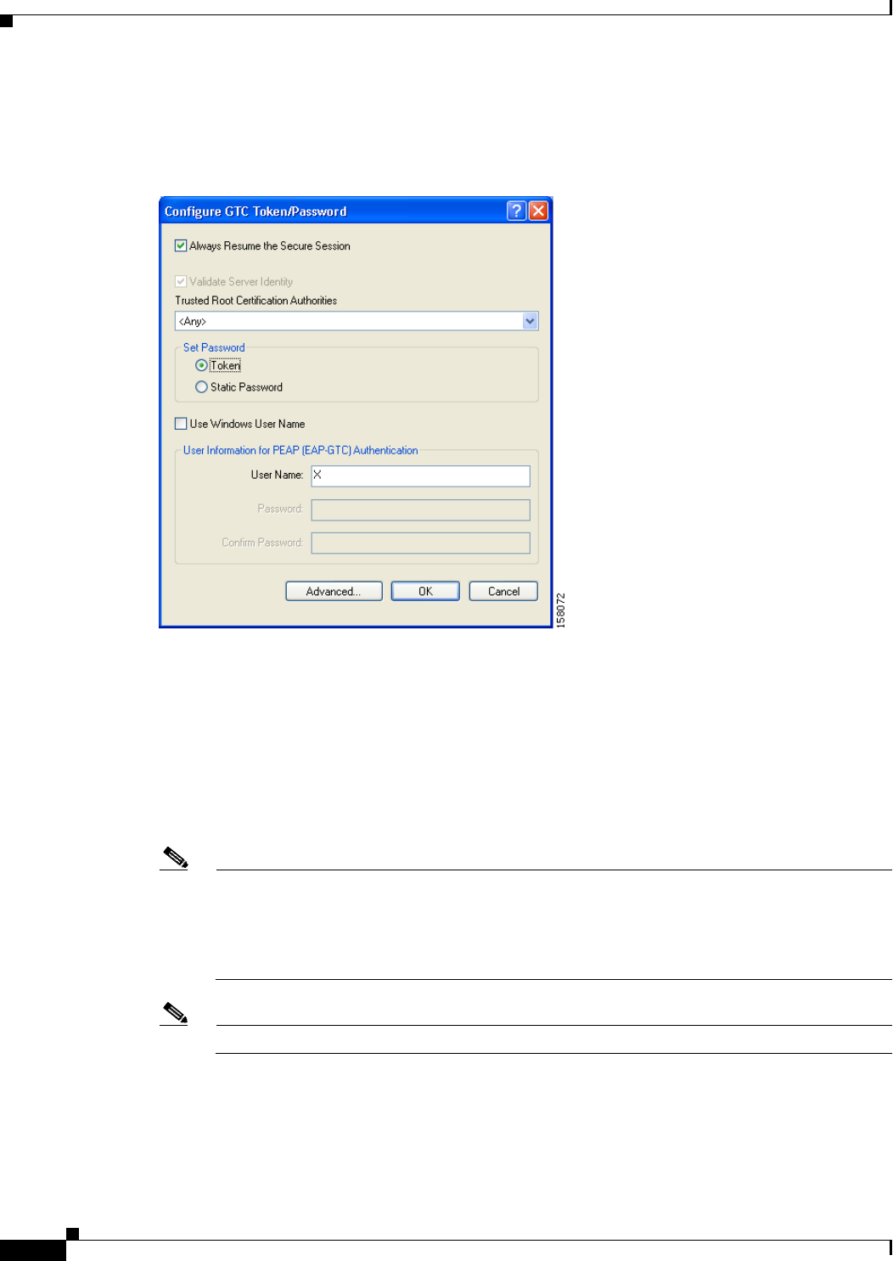Screen dimensions: 893x1261
Task: Open the Advanced... settings button
Action: tap(334, 591)
